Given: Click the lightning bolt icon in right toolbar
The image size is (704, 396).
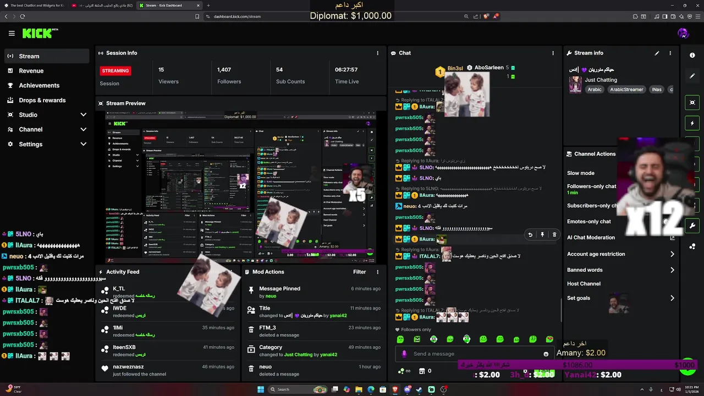Looking at the screenshot, I should coord(692,123).
